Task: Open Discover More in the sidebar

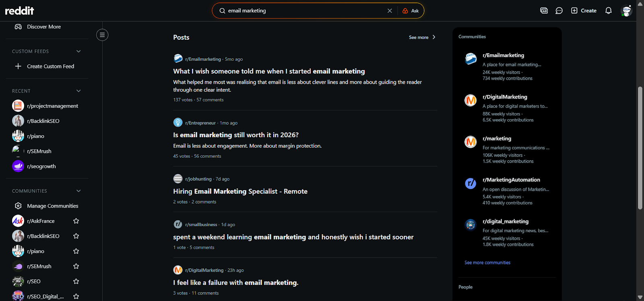Action: click(43, 27)
